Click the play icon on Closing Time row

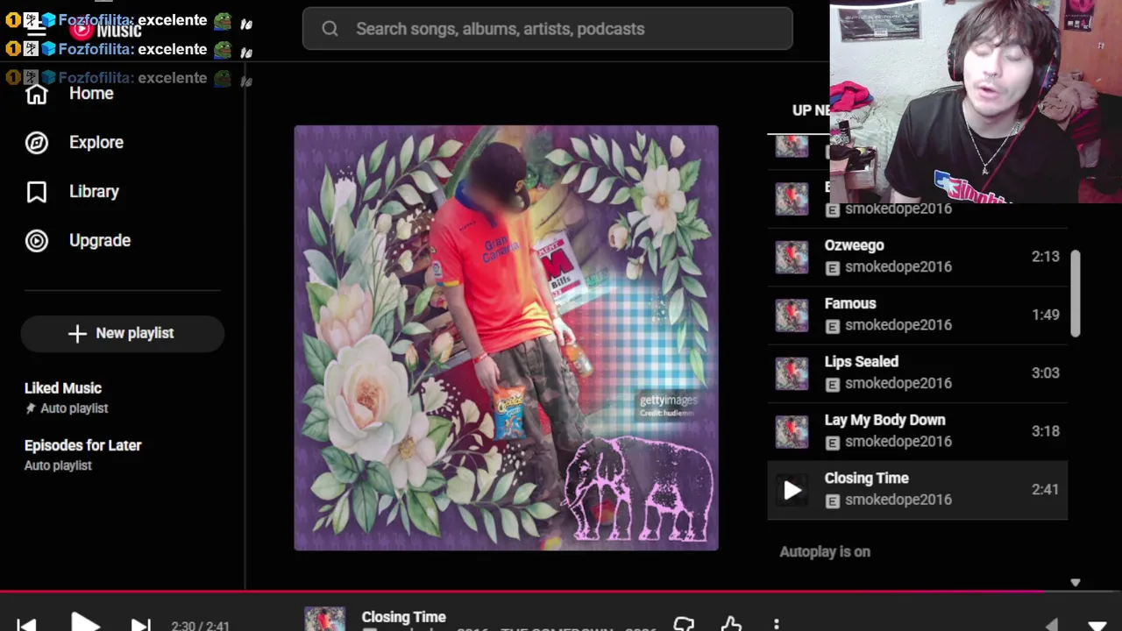792,490
